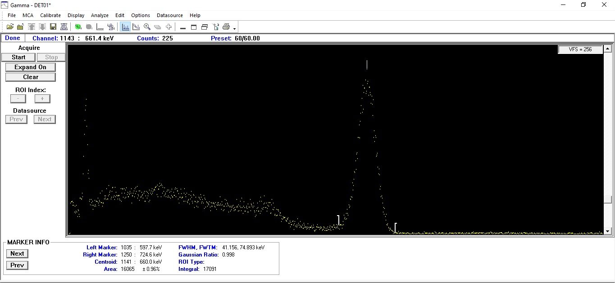
Task: Toggle the highlighted spectrum display mode icon
Action: tap(125, 27)
